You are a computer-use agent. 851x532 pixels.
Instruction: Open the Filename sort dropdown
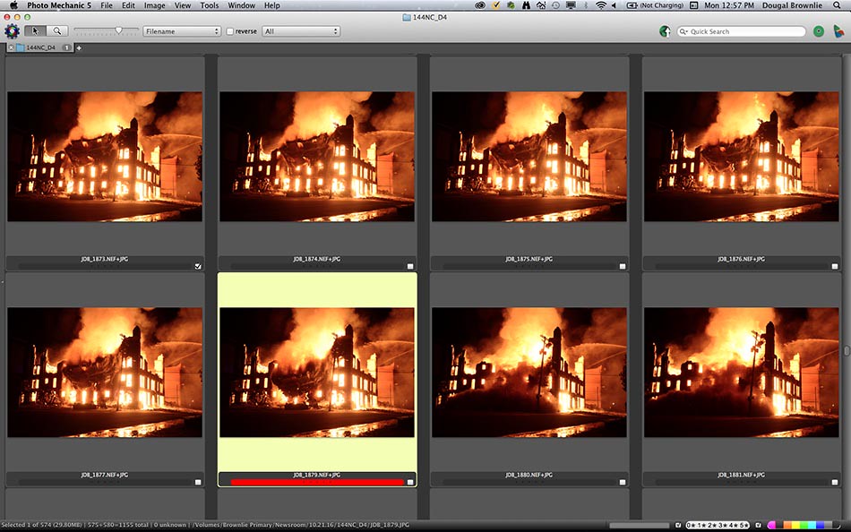pos(181,31)
